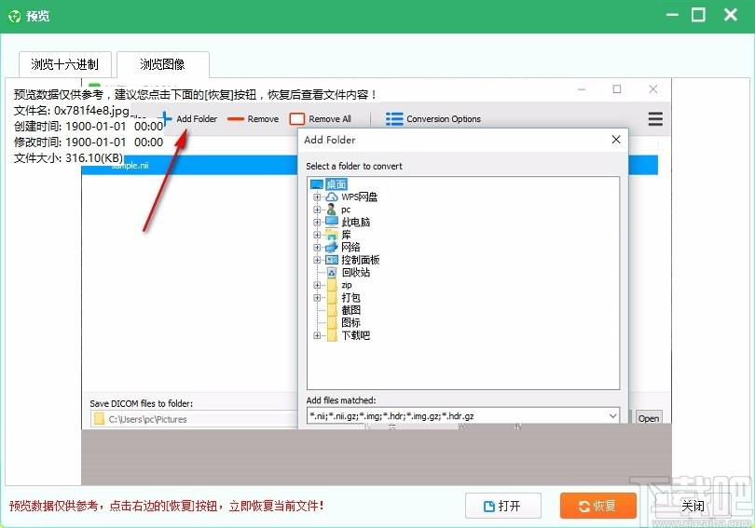Click the 文件大小: 316.10(KB) text

[x=68, y=157]
